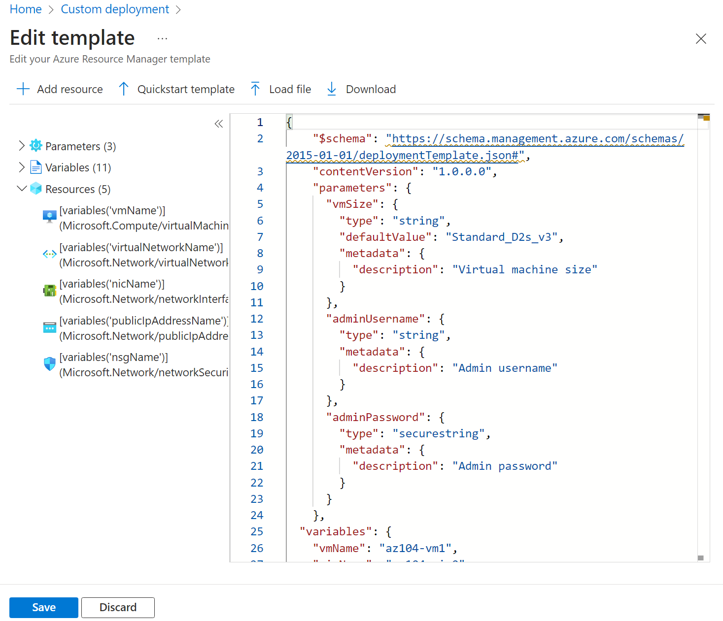Screen dimensions: 723x621
Task: Select the public IP address resource icon
Action: 50,327
